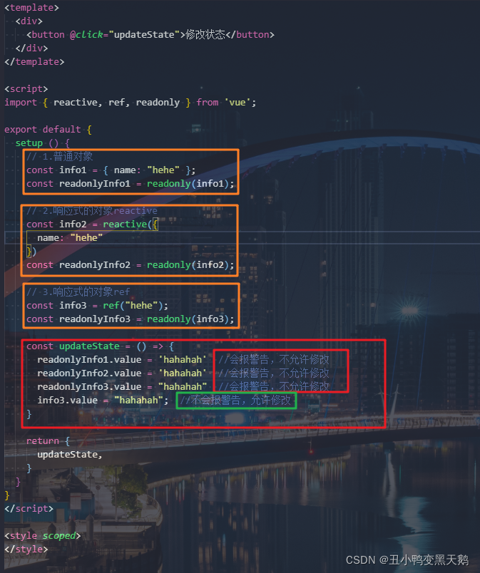The width and height of the screenshot is (480, 573).
Task: Click the opening <script> tag
Action: 26,89
